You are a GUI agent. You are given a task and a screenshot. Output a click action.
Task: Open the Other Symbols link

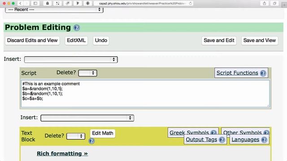point(242,132)
